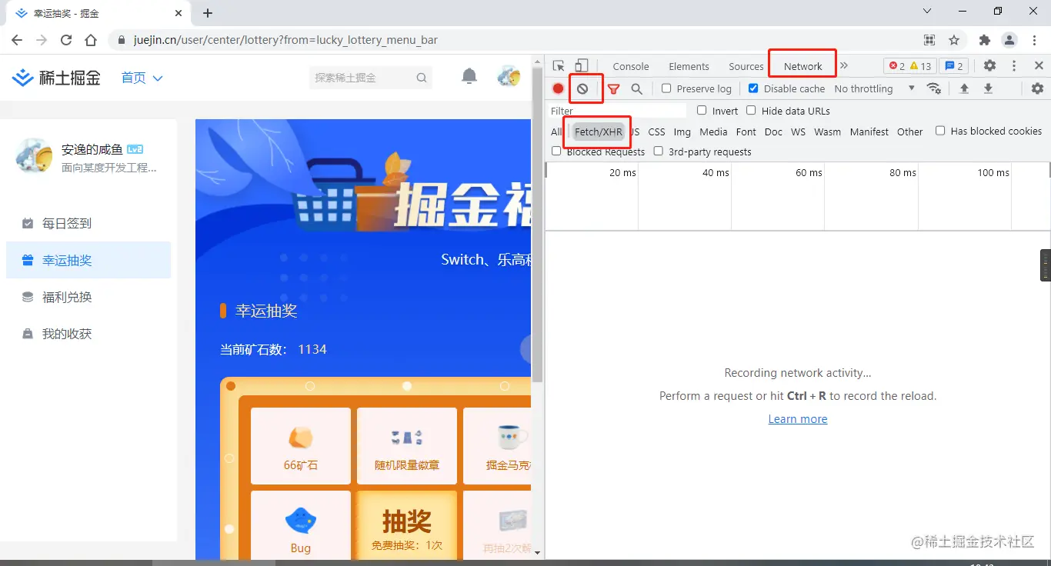Open the notification bell on Juejin
This screenshot has height=566, width=1051.
click(x=469, y=78)
